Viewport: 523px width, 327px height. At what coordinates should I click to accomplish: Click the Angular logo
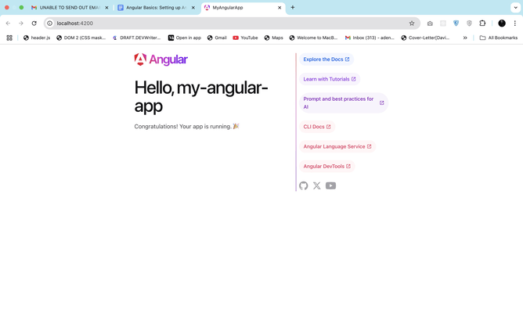point(161,59)
